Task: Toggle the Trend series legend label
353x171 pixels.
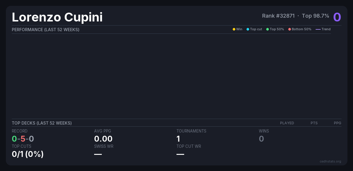Action: point(326,29)
